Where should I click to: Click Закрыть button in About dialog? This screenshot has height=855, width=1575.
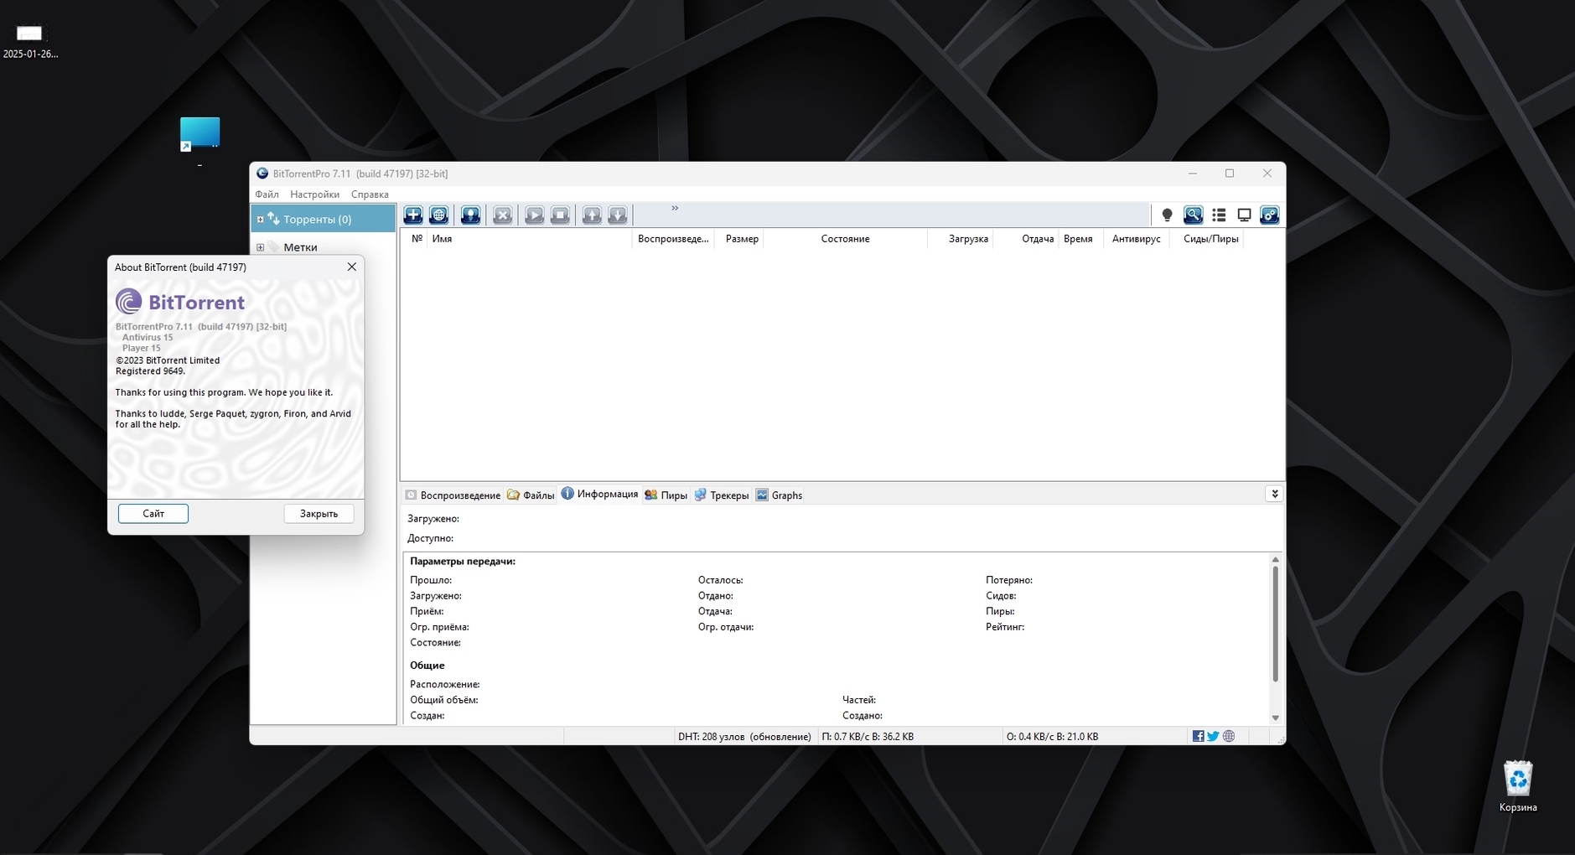tap(319, 514)
